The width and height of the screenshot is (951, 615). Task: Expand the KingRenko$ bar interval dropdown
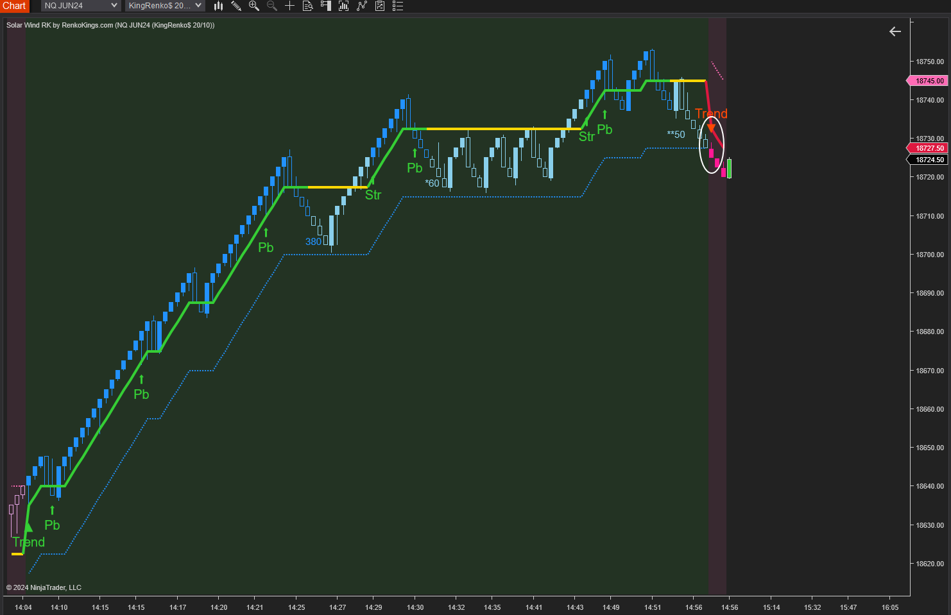tap(165, 6)
